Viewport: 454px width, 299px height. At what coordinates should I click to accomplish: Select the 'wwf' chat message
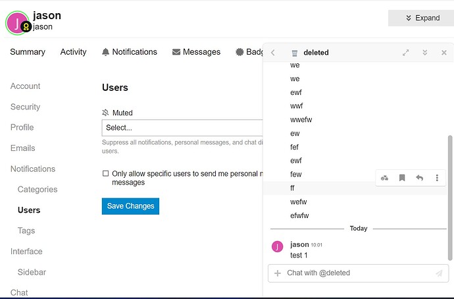tap(297, 106)
